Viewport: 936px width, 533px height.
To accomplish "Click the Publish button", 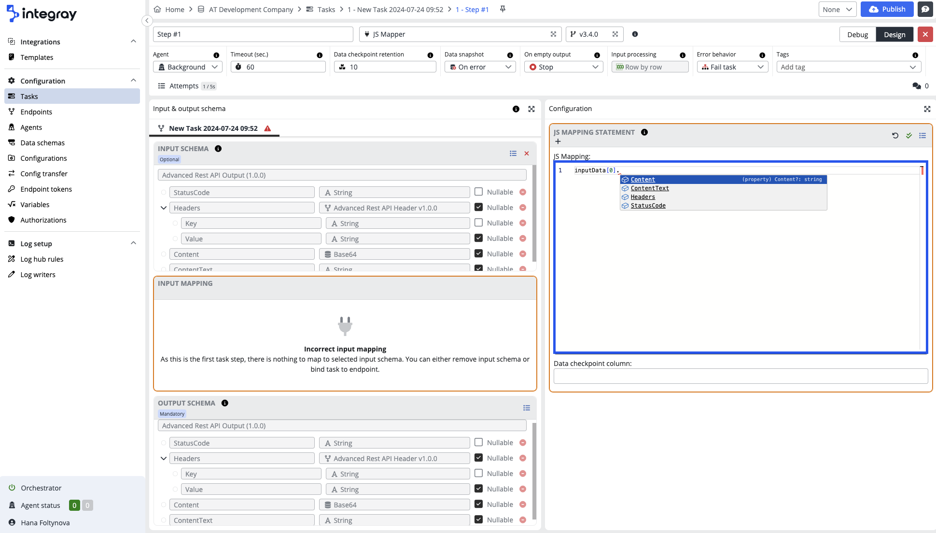I will 887,9.
